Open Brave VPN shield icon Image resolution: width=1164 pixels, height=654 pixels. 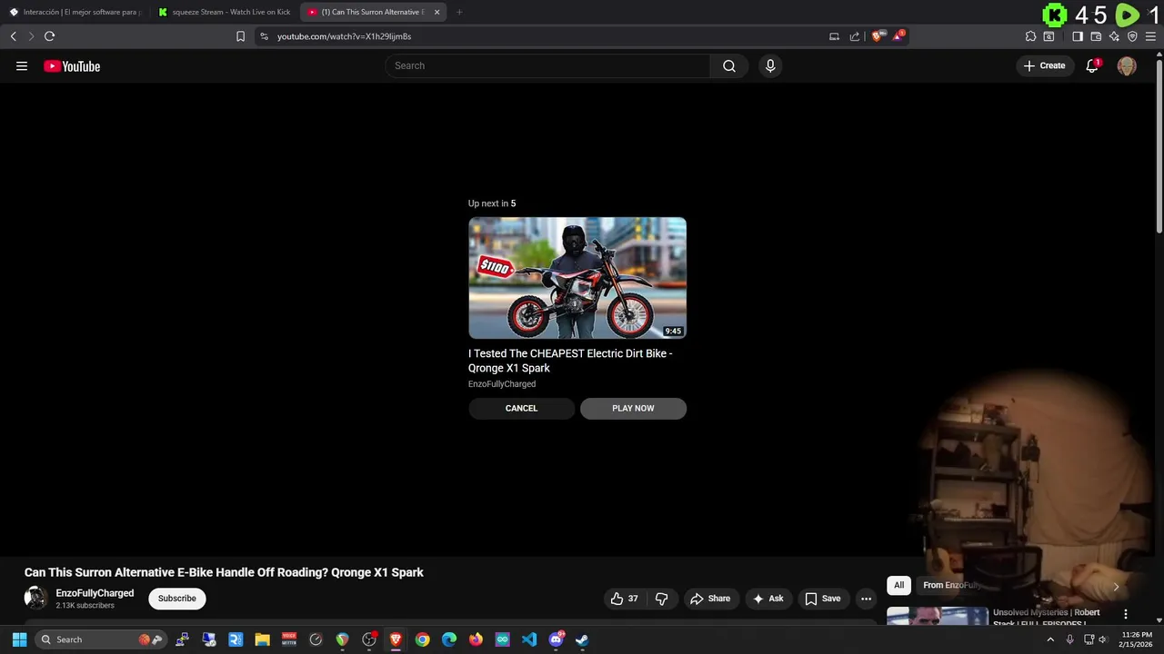(1132, 36)
